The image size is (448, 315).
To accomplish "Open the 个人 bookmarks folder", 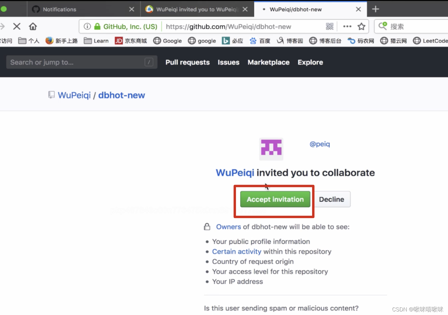I will [29, 41].
